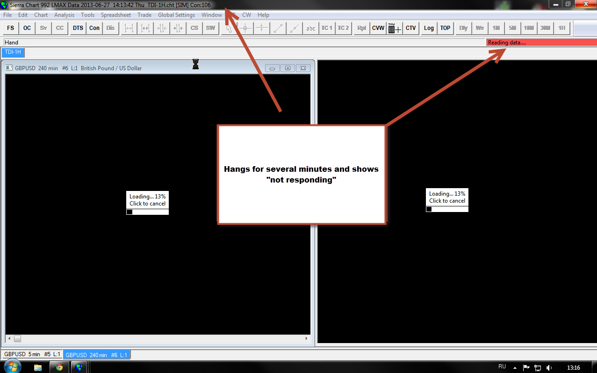The height and width of the screenshot is (373, 597).
Task: Click the red Reading data status field
Action: point(541,43)
